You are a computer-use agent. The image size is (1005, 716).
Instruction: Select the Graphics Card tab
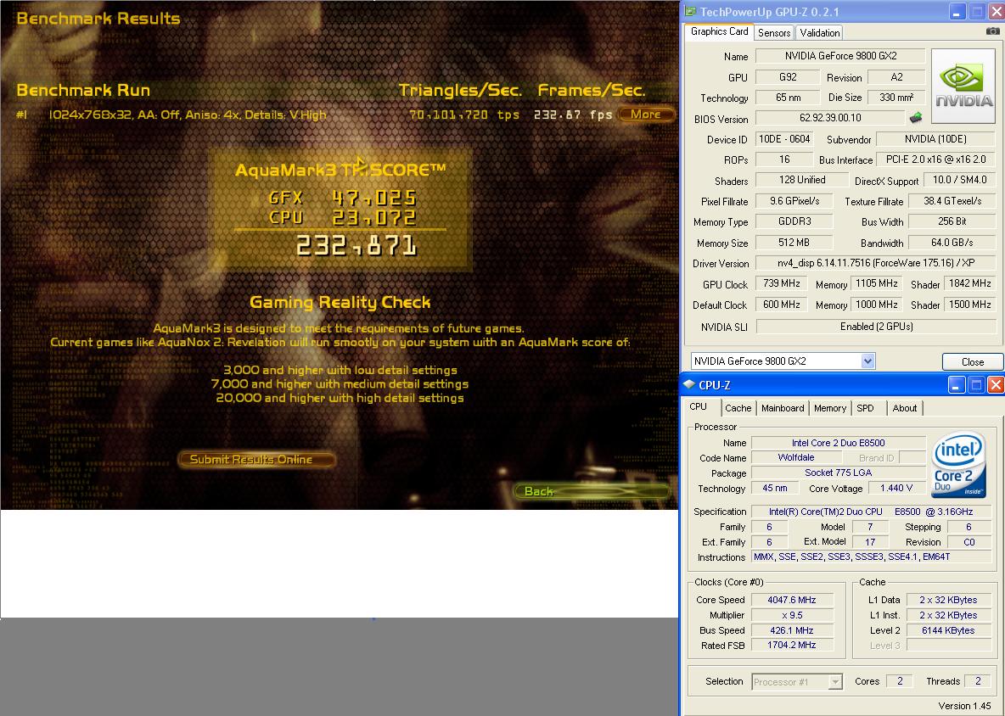point(719,31)
